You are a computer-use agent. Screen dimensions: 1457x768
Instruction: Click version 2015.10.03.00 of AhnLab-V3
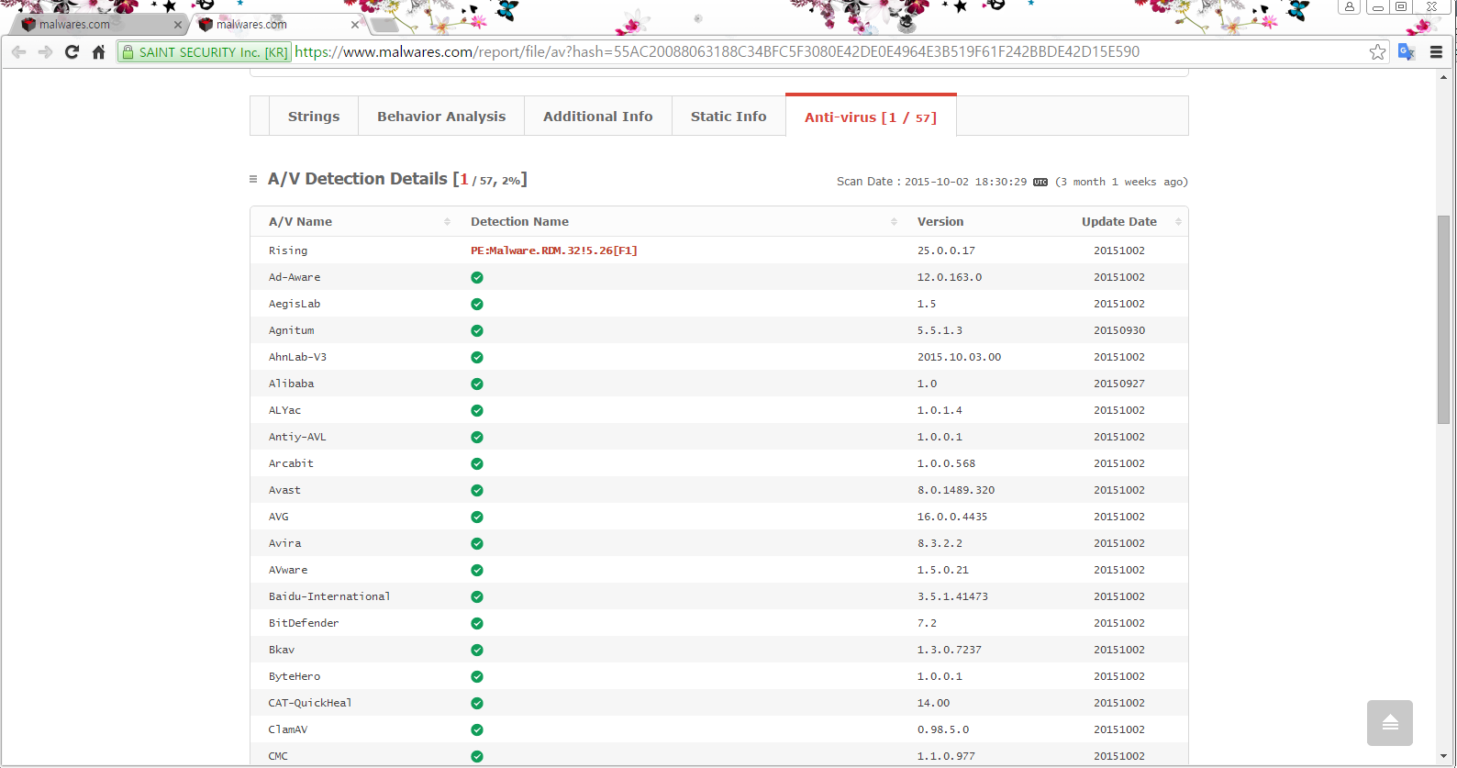coord(959,357)
